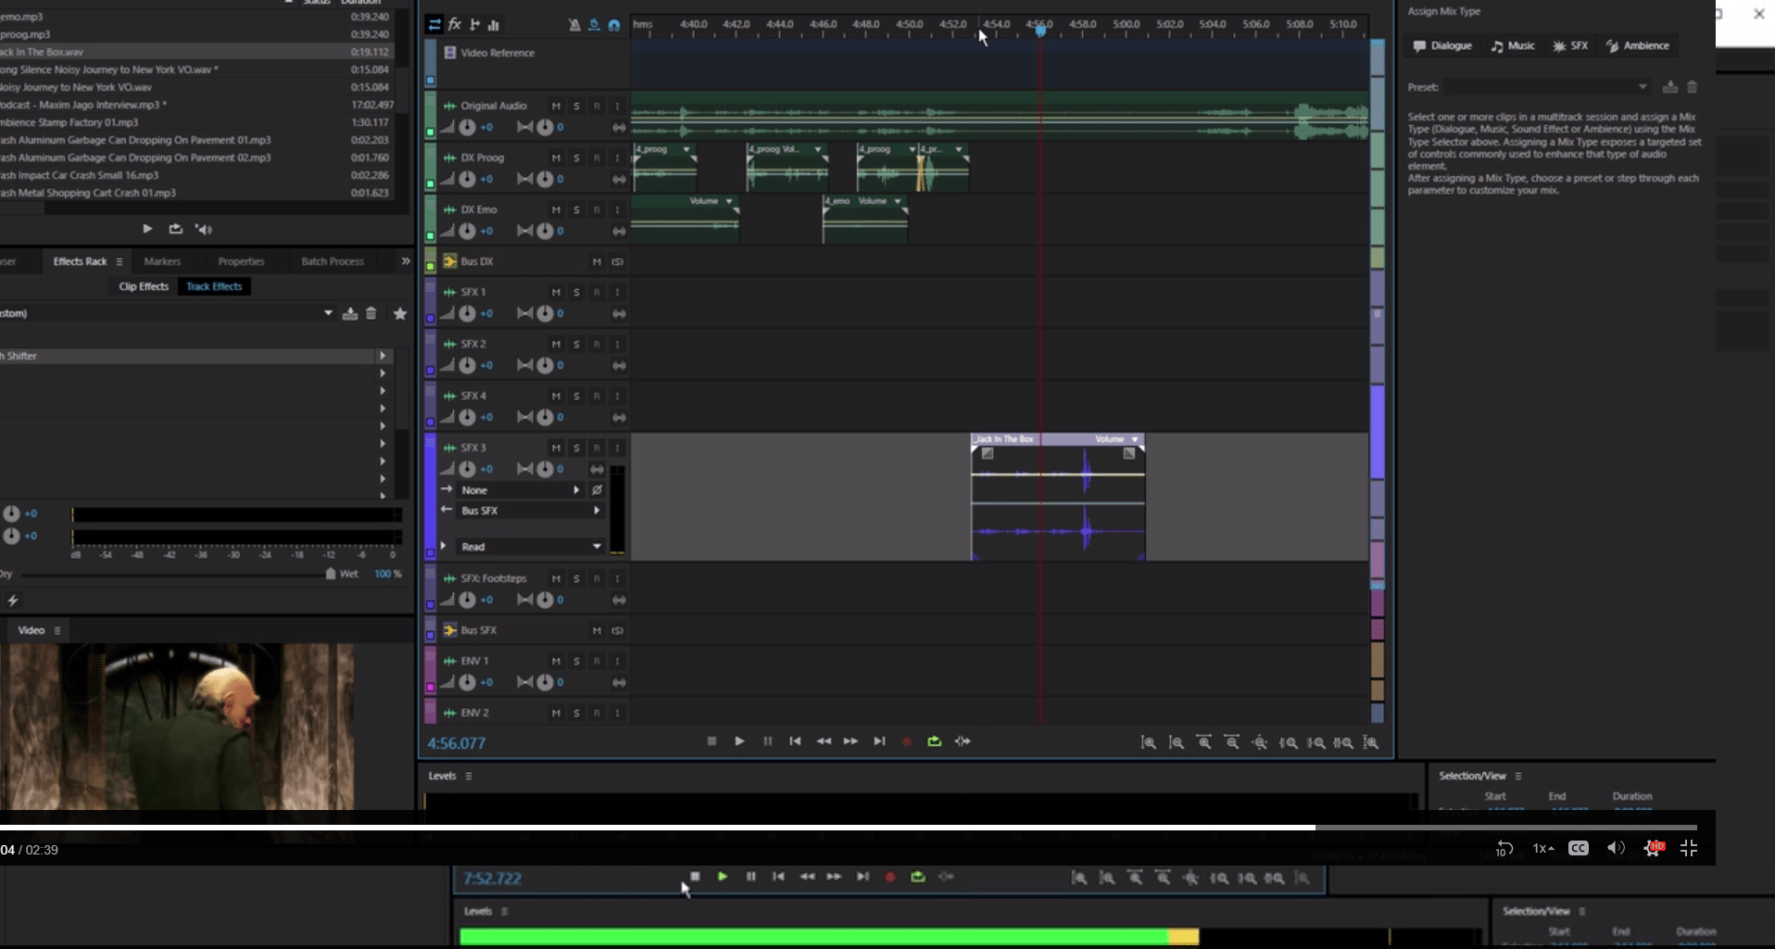Mute the Bus DX track

coord(597,262)
